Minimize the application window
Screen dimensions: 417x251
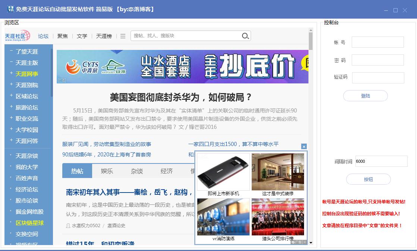[386, 10]
